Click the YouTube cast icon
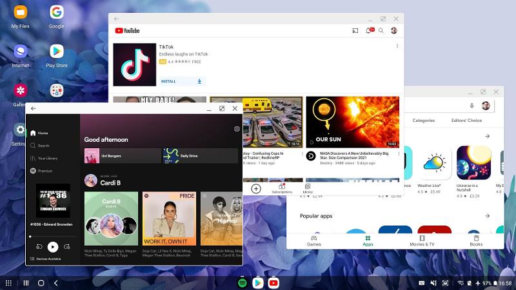The width and height of the screenshot is (516, 290). [x=355, y=30]
